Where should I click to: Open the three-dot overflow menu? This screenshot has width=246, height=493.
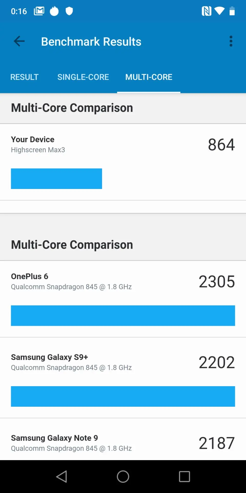click(231, 41)
